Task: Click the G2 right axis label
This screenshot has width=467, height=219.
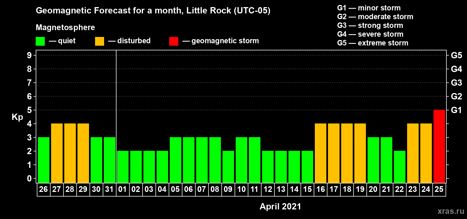Action: point(456,96)
